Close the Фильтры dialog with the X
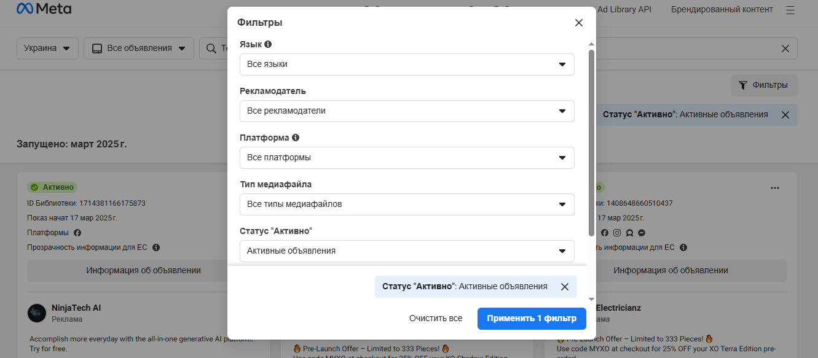The height and width of the screenshot is (358, 818). point(578,23)
